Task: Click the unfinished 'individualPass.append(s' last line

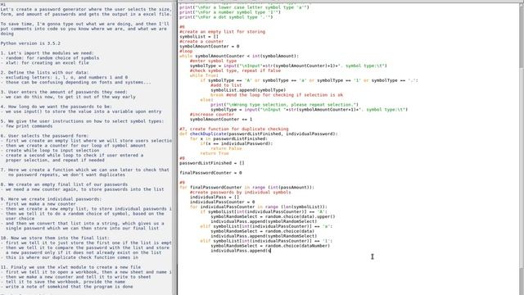Action: [x=240, y=251]
